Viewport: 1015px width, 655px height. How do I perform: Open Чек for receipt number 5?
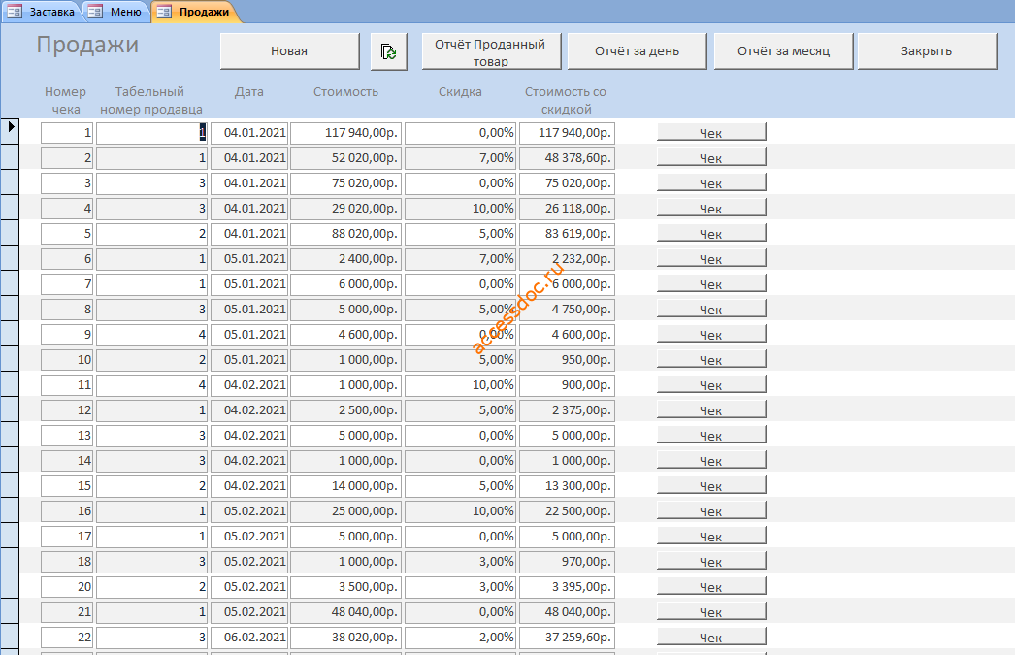[711, 234]
